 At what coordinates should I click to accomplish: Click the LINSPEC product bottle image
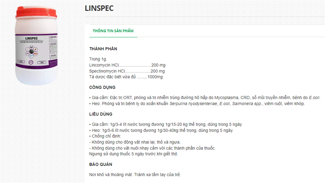point(36,46)
